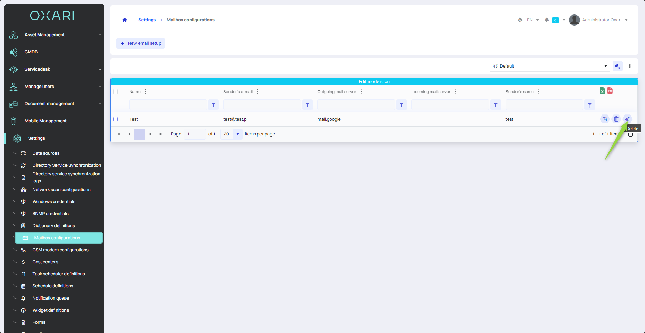Toggle edit mode wrench icon

(x=617, y=66)
